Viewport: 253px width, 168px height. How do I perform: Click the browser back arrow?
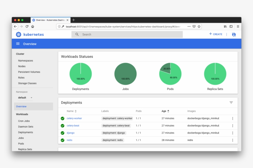pos(15,26)
